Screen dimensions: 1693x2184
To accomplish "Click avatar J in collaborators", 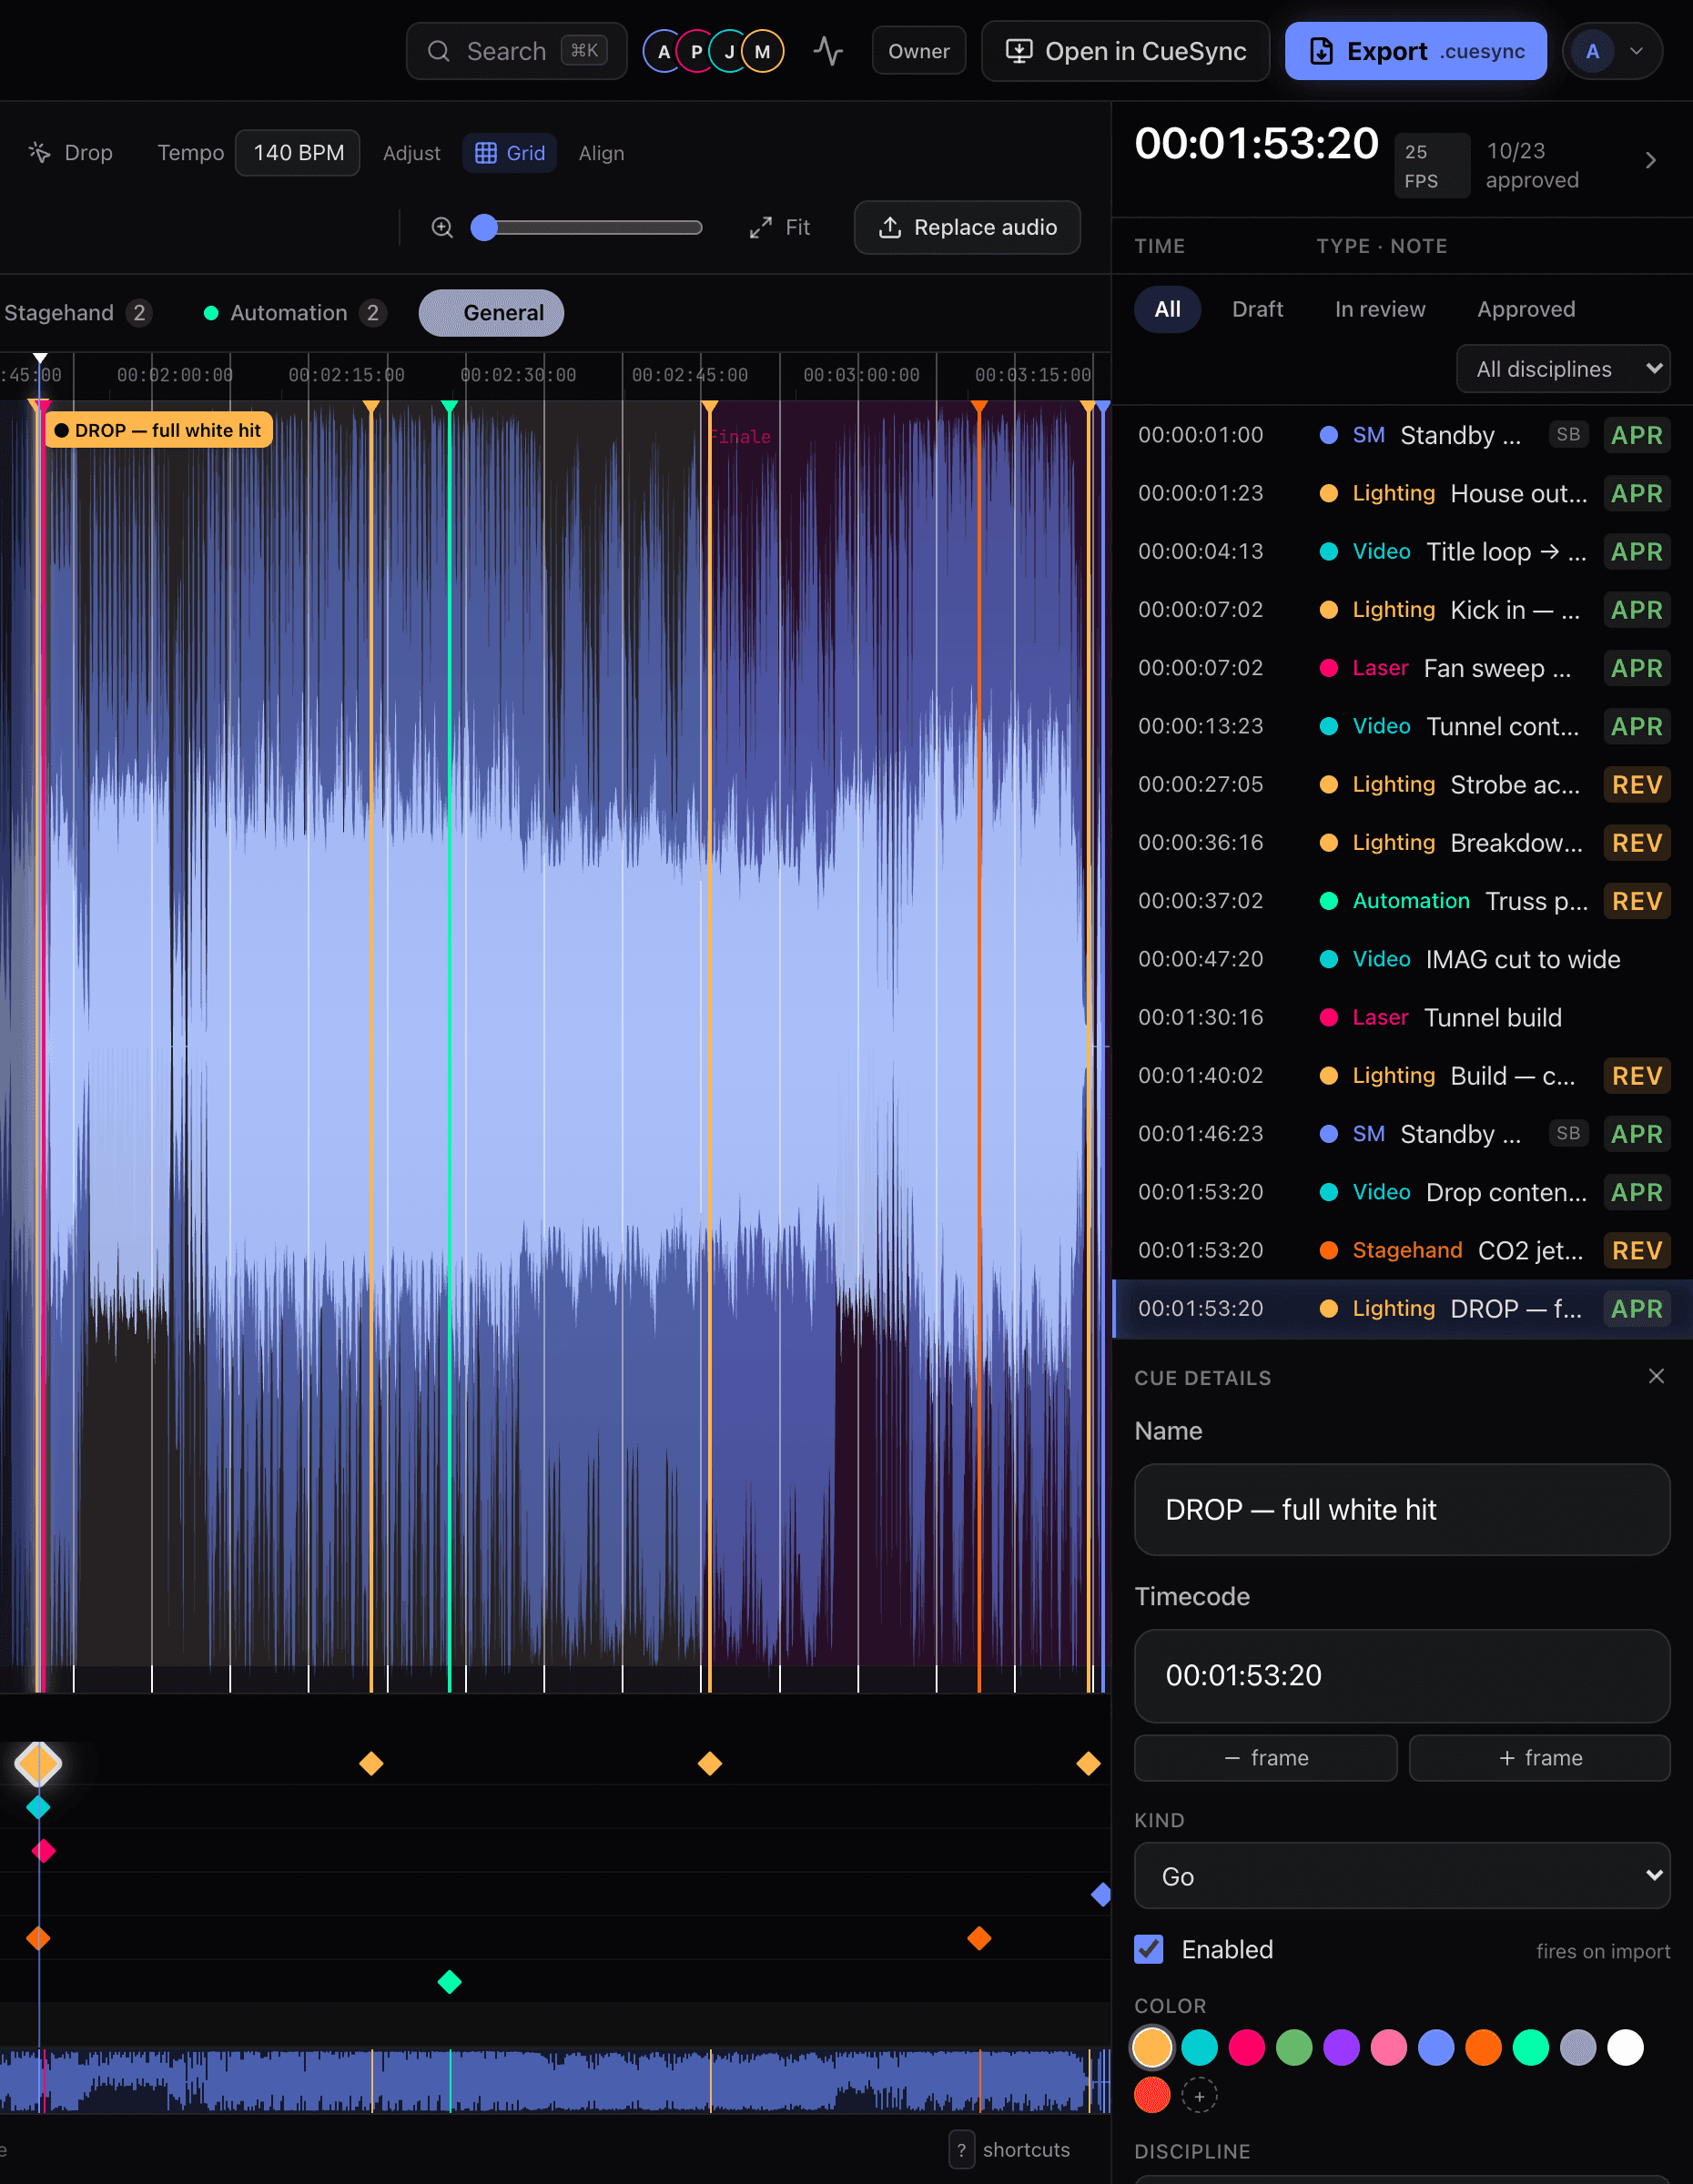I will click(x=729, y=51).
